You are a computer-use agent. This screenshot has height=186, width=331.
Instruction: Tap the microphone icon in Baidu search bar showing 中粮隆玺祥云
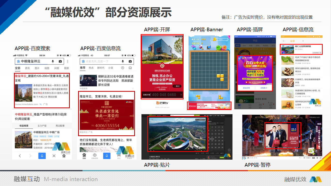[x=53, y=61]
